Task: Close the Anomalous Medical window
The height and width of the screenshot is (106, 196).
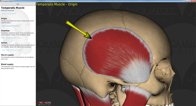Action: 193,1
